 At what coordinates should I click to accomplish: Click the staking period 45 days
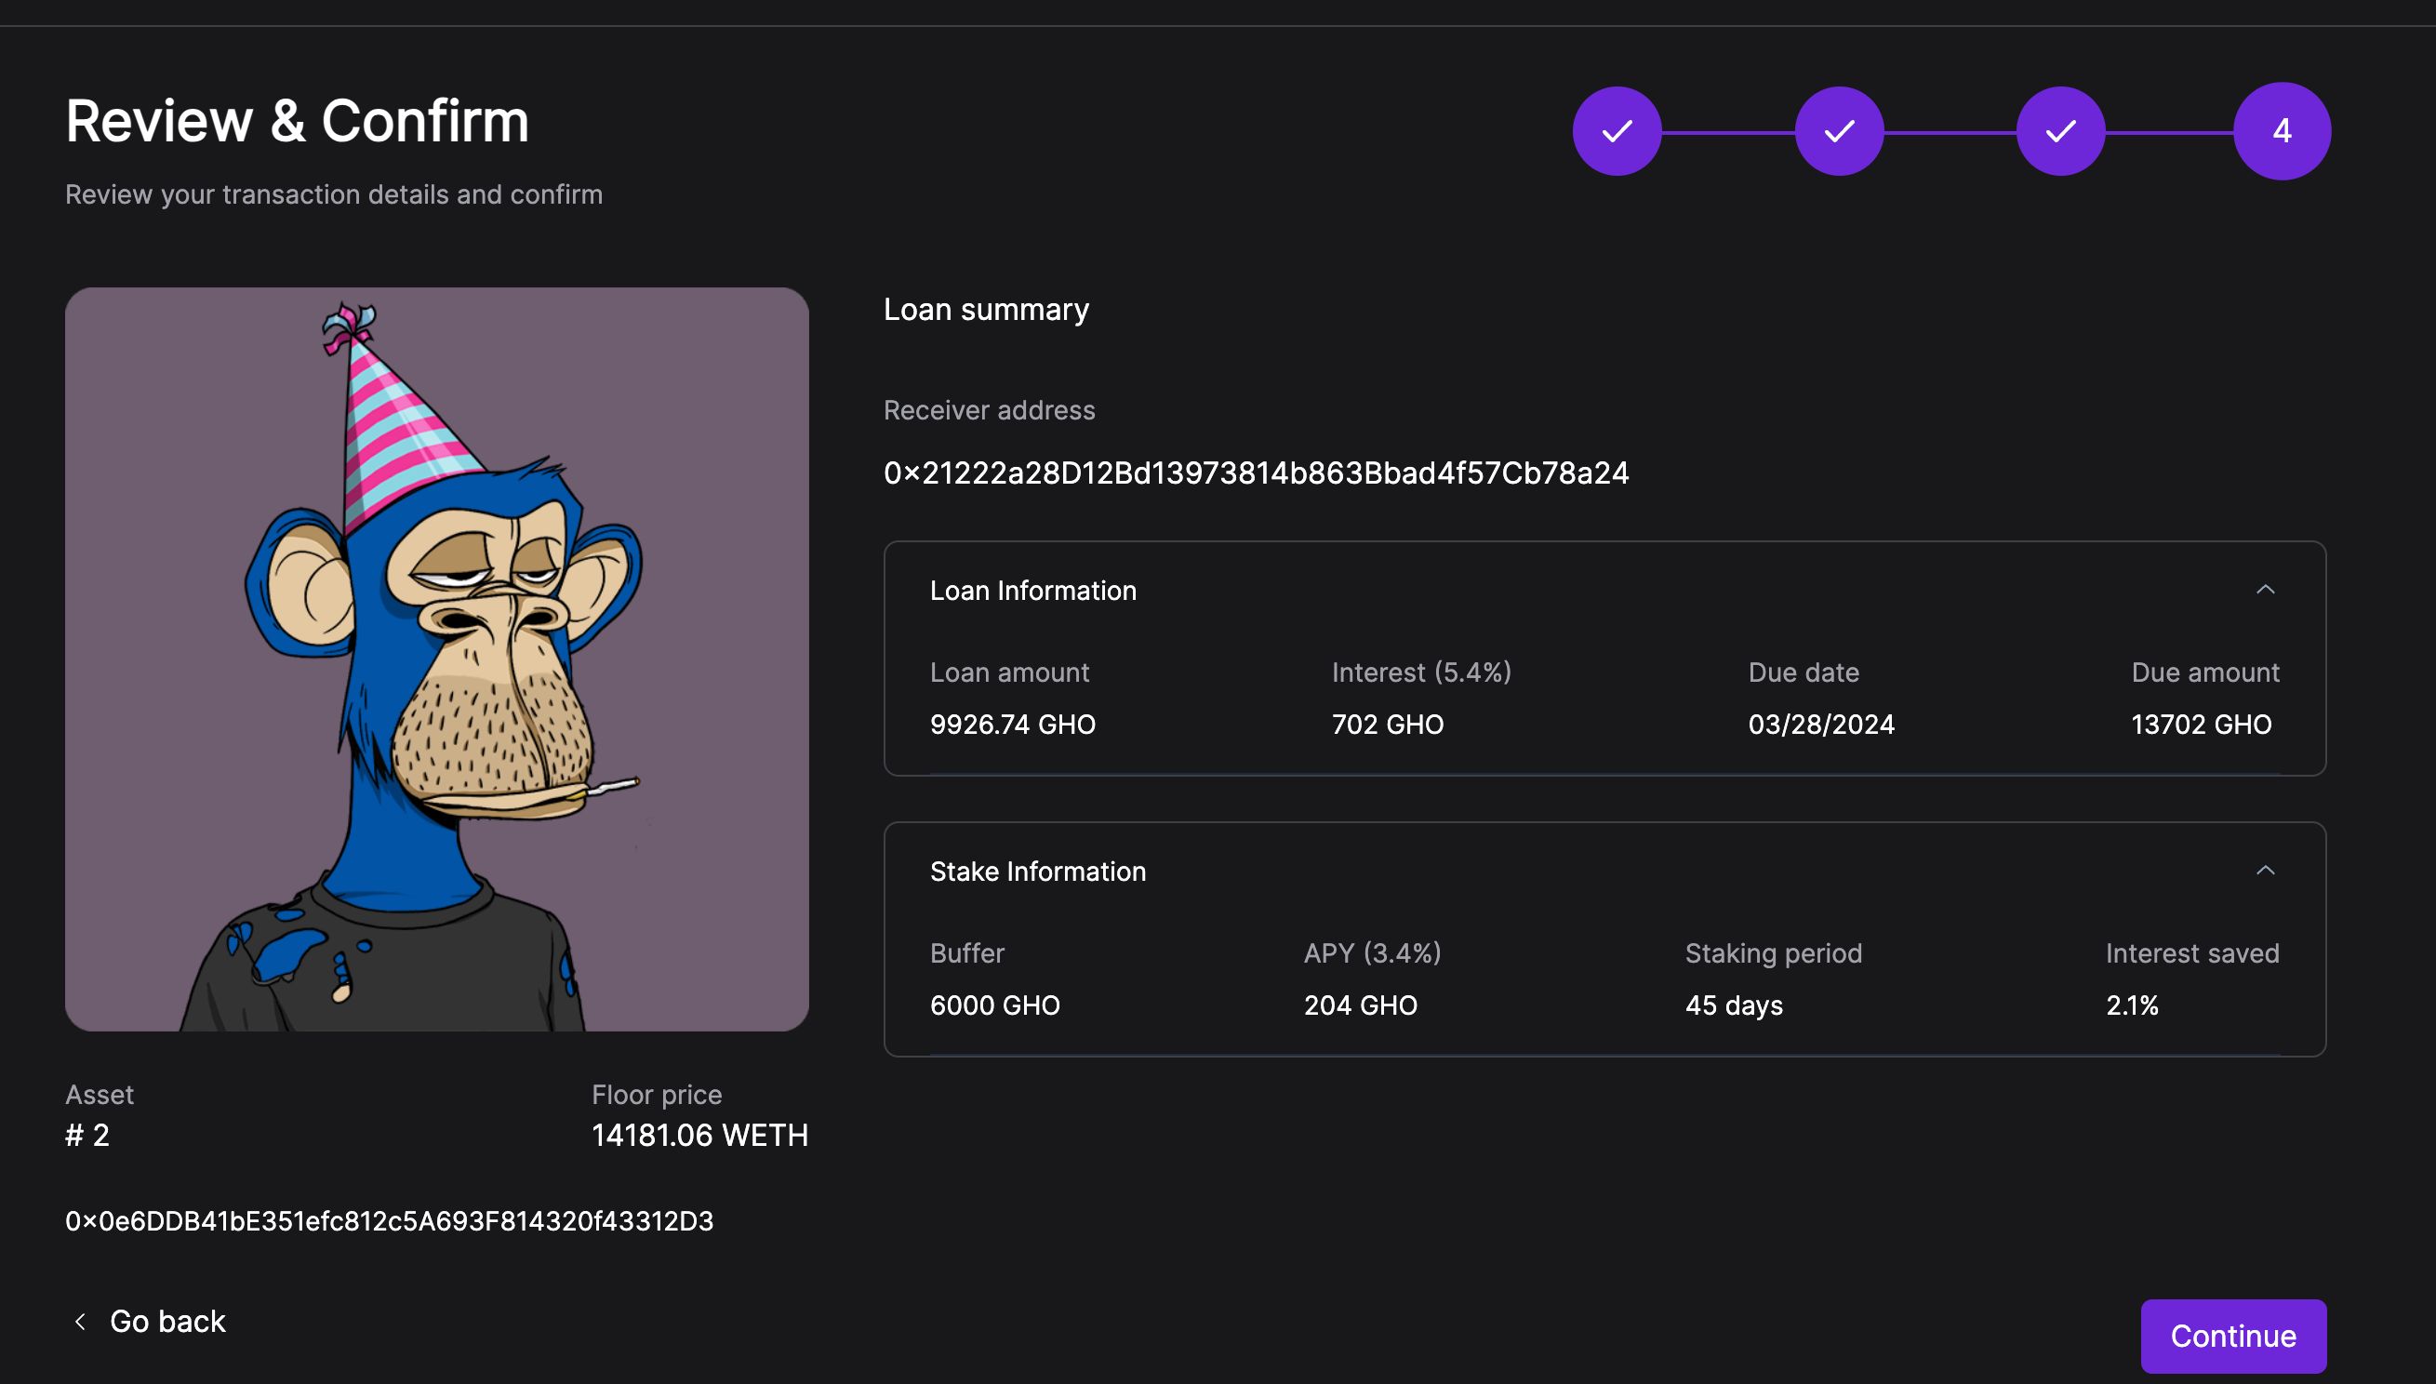click(1735, 1005)
